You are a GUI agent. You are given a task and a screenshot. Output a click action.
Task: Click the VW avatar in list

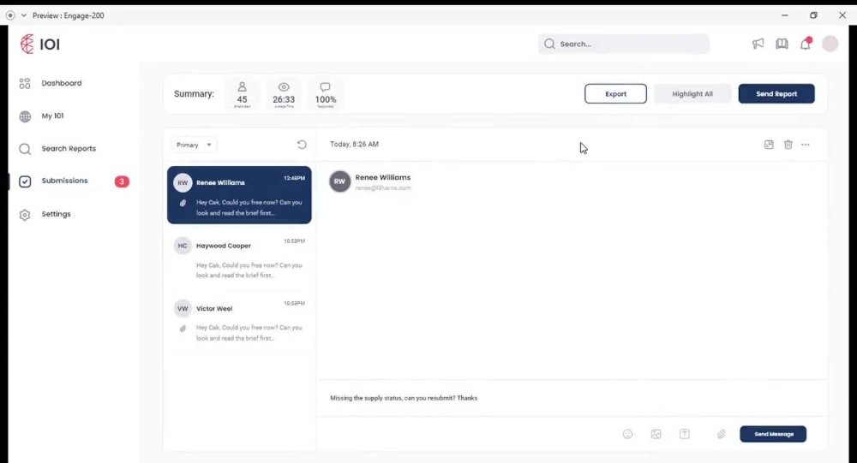pyautogui.click(x=183, y=308)
